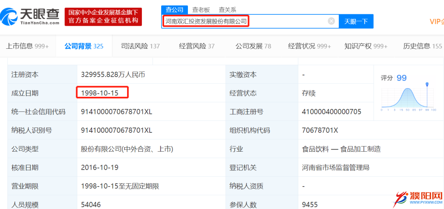Switch to the 查老板 search tab
This screenshot has height=209, width=444.
tap(201, 9)
